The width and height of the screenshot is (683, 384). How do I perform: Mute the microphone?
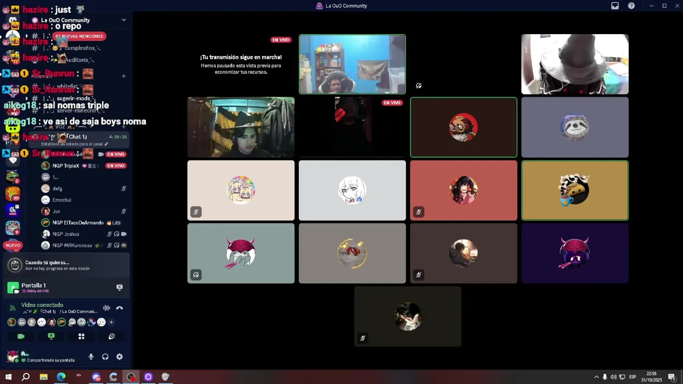(x=91, y=357)
